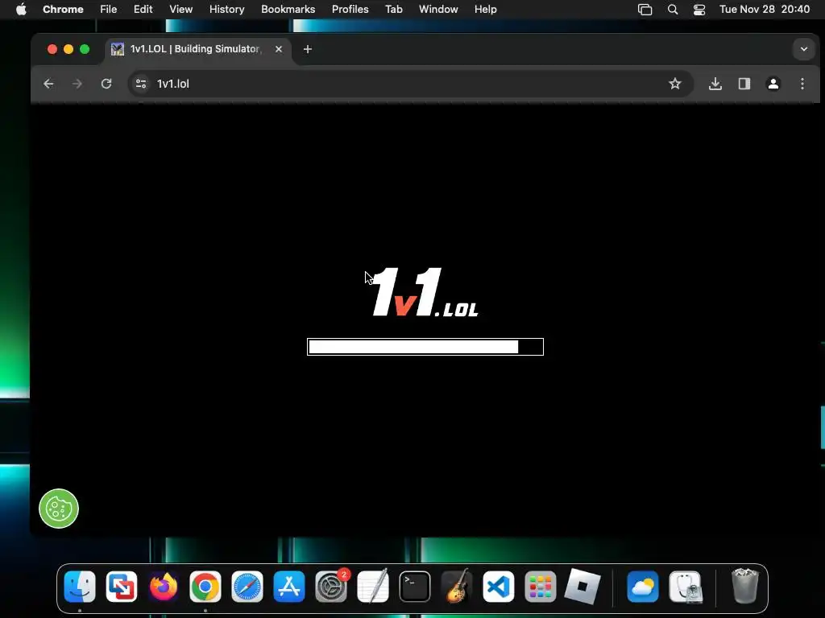Reload the 1v1.lol page
This screenshot has height=618, width=825.
(106, 84)
